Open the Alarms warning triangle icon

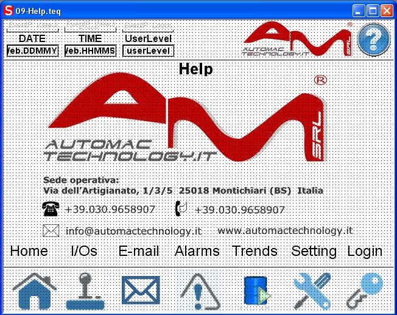tap(200, 291)
